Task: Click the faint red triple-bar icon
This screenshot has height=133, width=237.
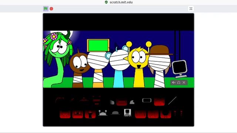Action: click(x=97, y=100)
